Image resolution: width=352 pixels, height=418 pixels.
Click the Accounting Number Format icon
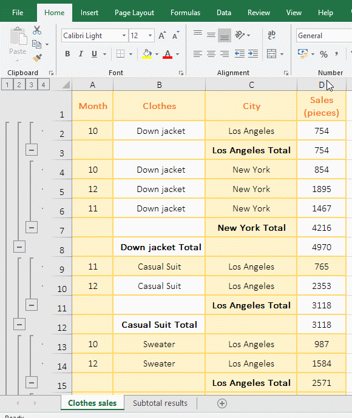[x=303, y=54]
